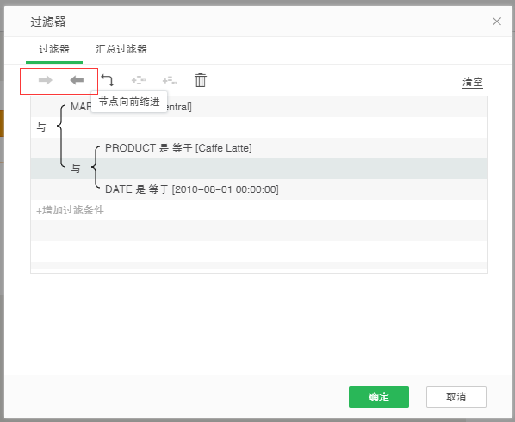Switch to the 汇总过滤器 tab
This screenshot has width=515, height=422.
click(x=121, y=49)
